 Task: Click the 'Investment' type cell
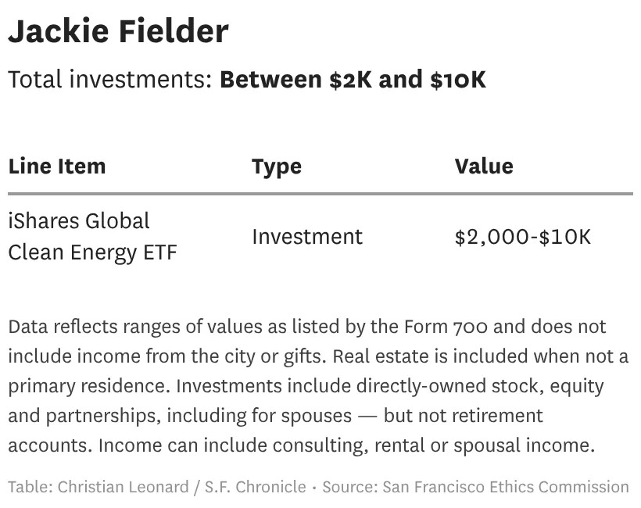point(307,237)
